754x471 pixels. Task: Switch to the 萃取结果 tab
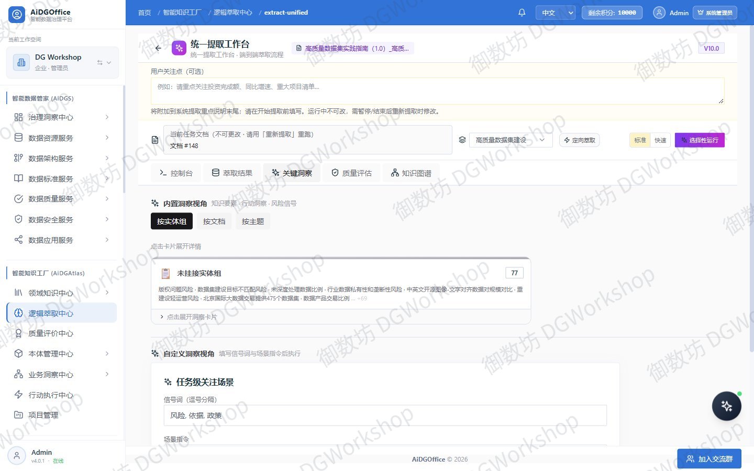pyautogui.click(x=232, y=173)
